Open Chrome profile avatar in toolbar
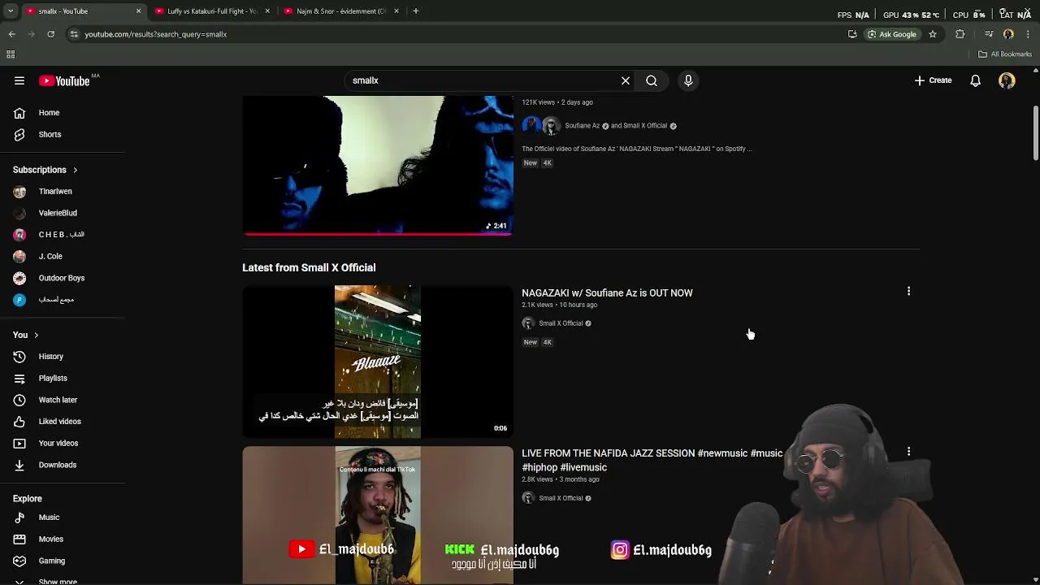The width and height of the screenshot is (1040, 585). pos(1008,34)
